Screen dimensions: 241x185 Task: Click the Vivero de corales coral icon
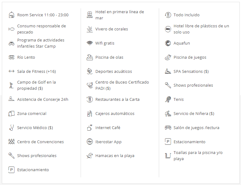click(90, 29)
